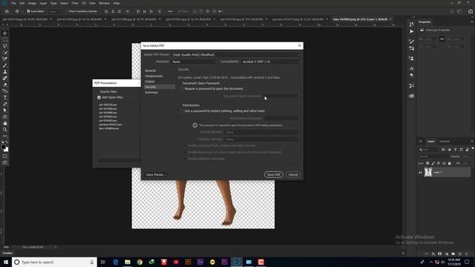This screenshot has height=267, width=475.
Task: Open the Filter menu
Action: click(x=75, y=3)
